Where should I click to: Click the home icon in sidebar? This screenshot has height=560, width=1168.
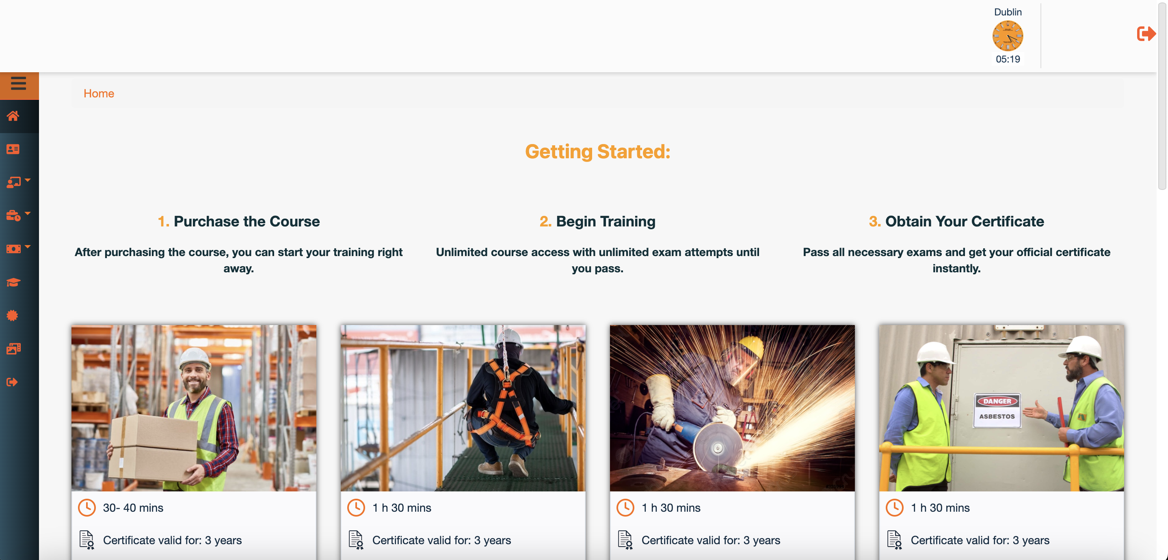[x=13, y=116]
